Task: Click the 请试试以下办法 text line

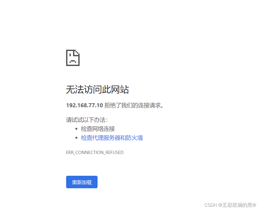Action: click(x=87, y=120)
